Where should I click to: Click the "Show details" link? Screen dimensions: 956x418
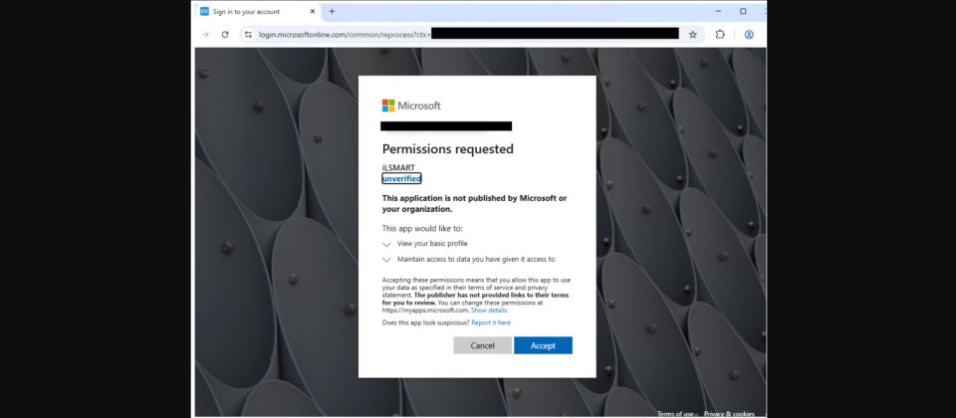[489, 311]
